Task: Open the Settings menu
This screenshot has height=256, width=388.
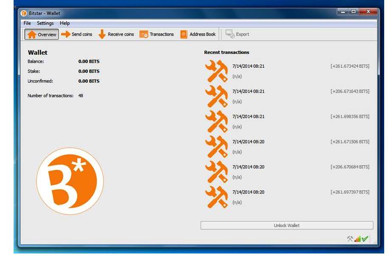Action: click(x=45, y=23)
